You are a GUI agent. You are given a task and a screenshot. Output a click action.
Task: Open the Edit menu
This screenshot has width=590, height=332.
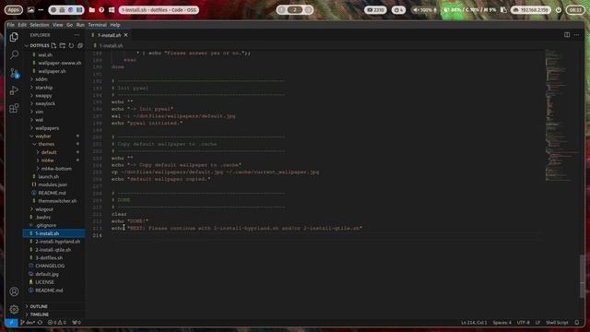click(x=22, y=25)
